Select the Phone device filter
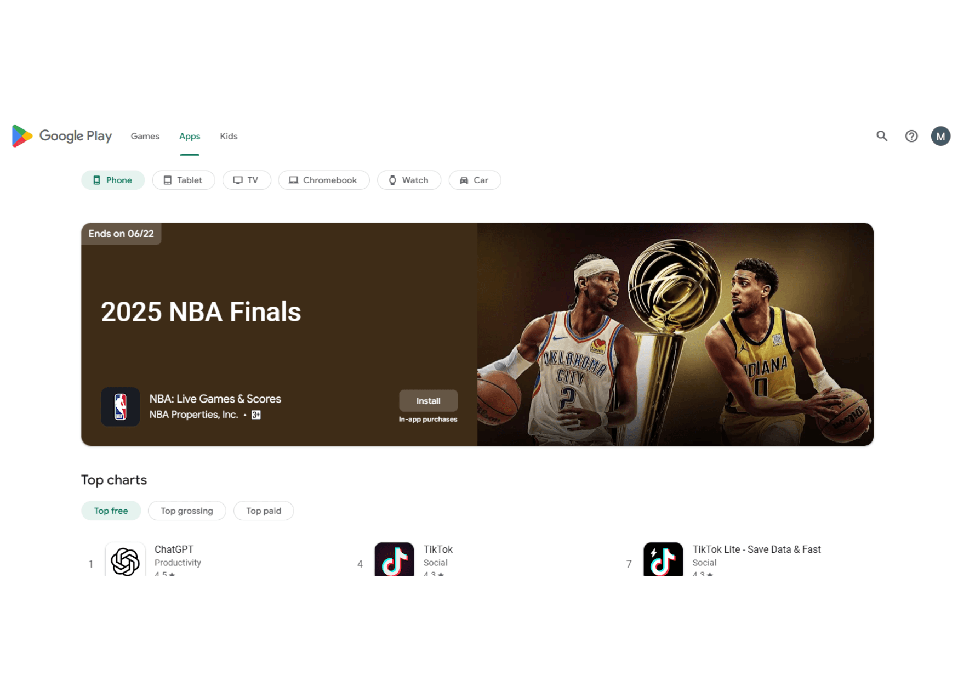 pos(113,180)
